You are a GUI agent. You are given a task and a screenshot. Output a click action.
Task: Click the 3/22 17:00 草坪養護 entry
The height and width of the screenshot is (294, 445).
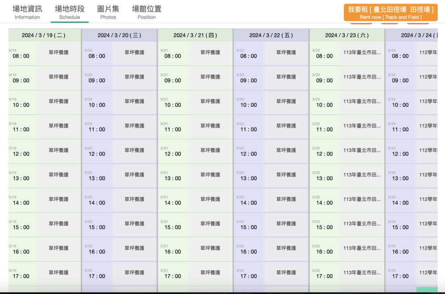(286, 273)
